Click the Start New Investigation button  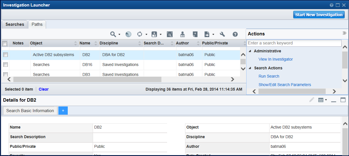[x=319, y=15]
